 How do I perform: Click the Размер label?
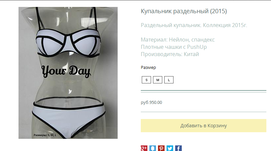point(148,67)
